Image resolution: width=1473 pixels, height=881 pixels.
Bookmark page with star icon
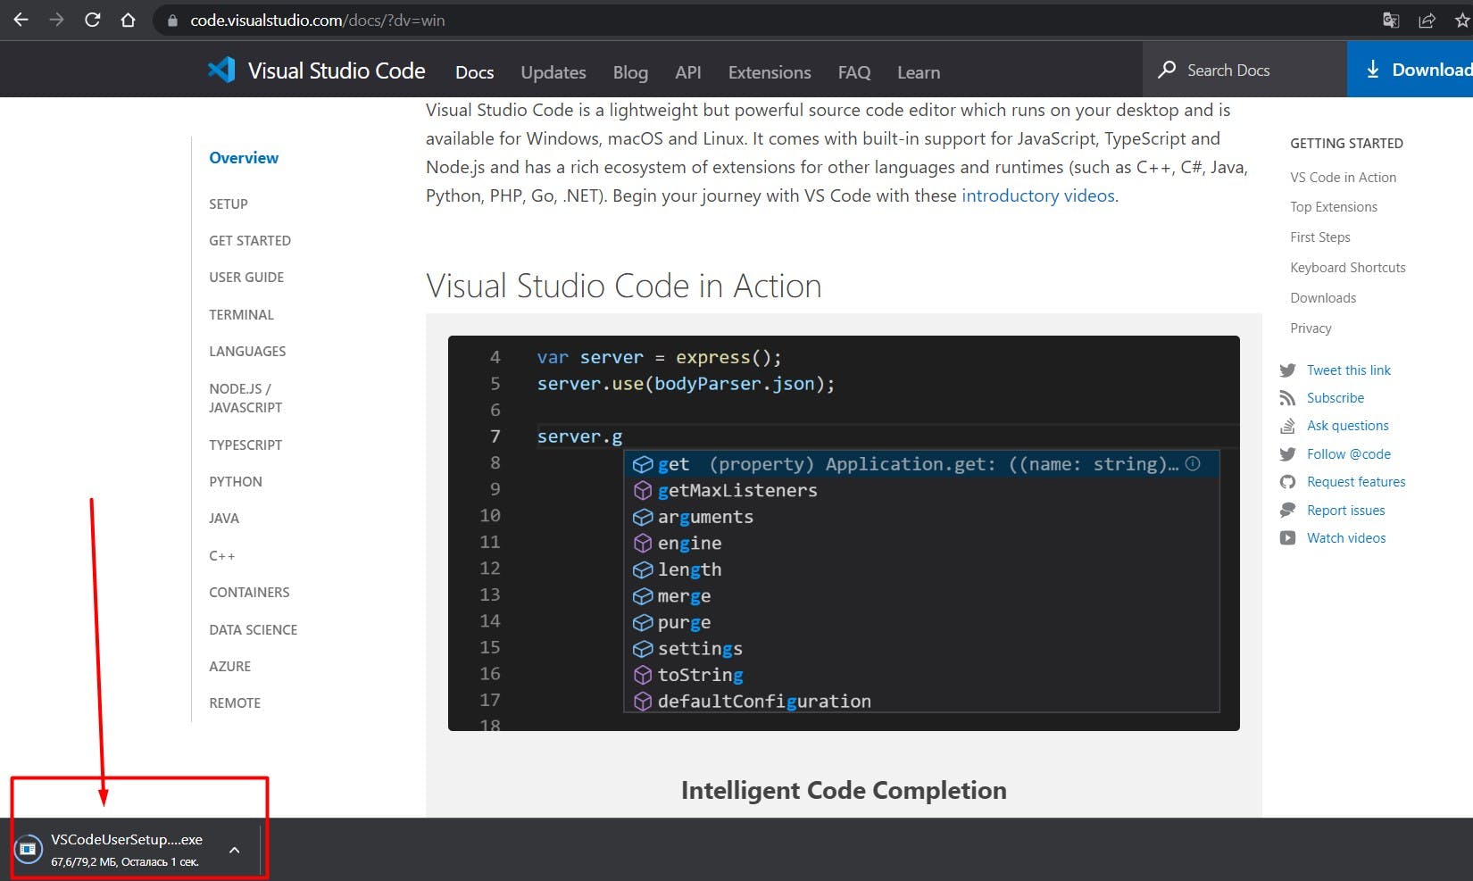coord(1462,20)
